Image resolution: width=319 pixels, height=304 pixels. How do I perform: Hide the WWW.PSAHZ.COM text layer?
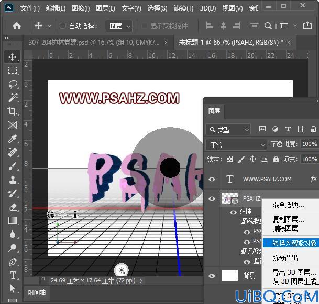212,179
